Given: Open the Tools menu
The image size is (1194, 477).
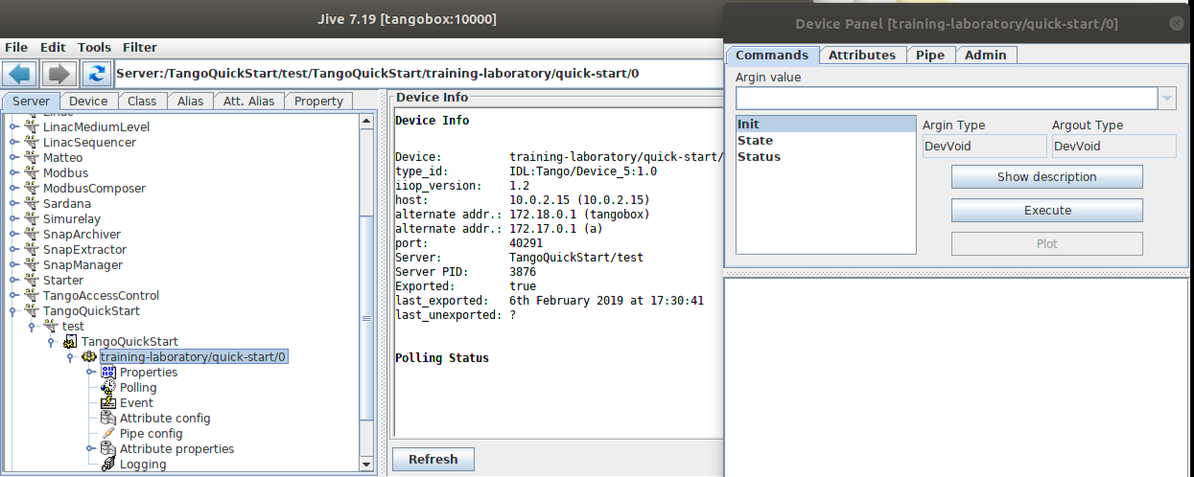Looking at the screenshot, I should pyautogui.click(x=94, y=47).
